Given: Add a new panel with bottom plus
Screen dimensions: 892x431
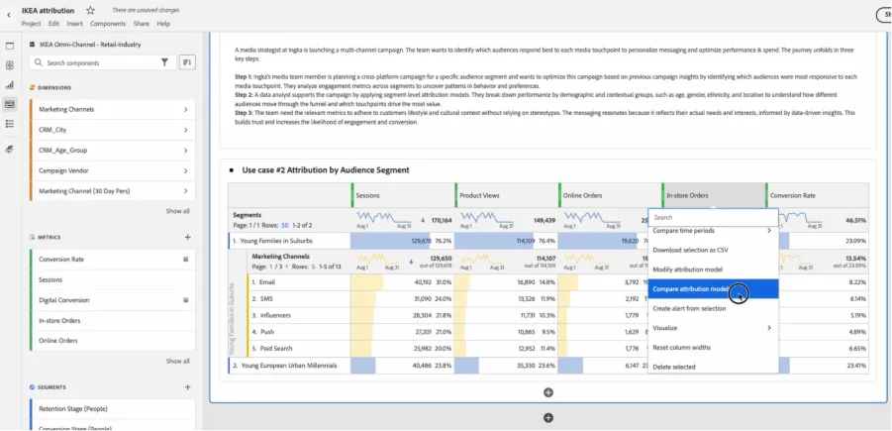Looking at the screenshot, I should coord(548,418).
